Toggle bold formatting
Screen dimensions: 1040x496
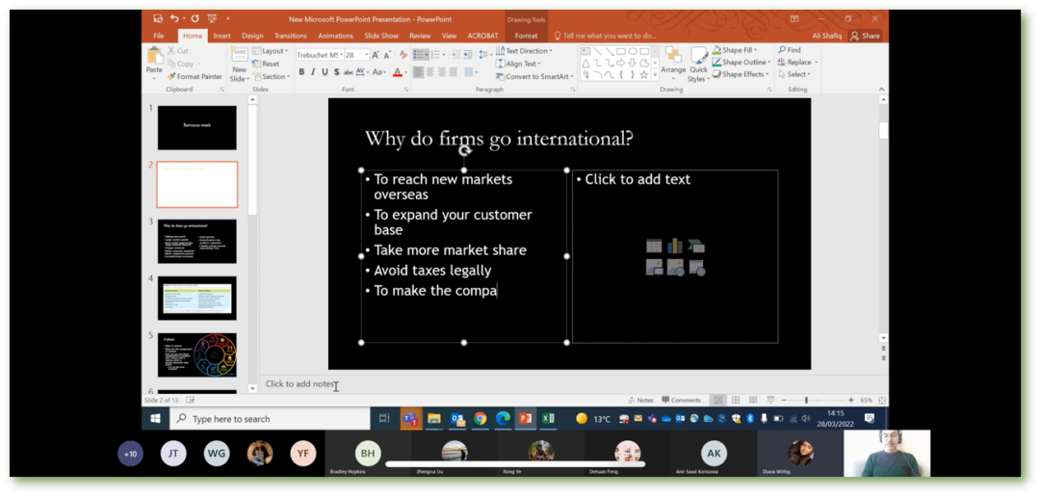point(301,71)
